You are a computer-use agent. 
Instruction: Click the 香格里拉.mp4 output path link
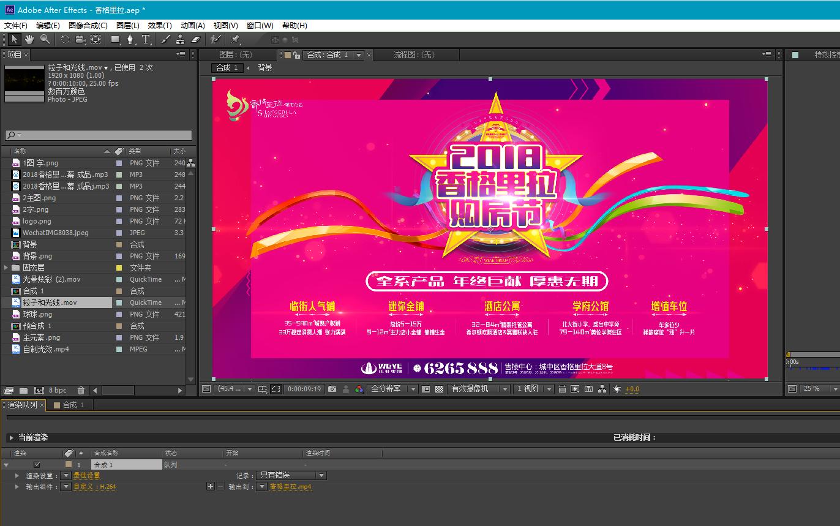coord(290,487)
